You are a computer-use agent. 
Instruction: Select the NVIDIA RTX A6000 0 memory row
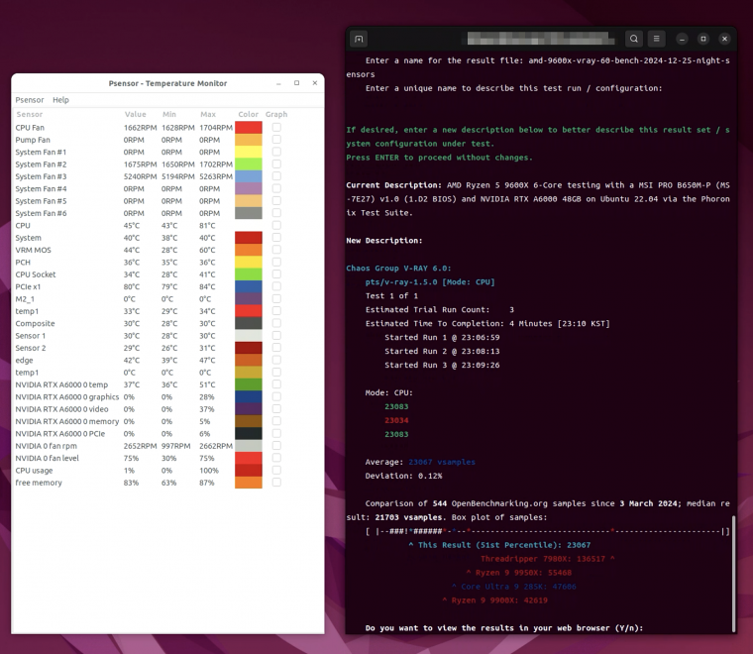[167, 421]
